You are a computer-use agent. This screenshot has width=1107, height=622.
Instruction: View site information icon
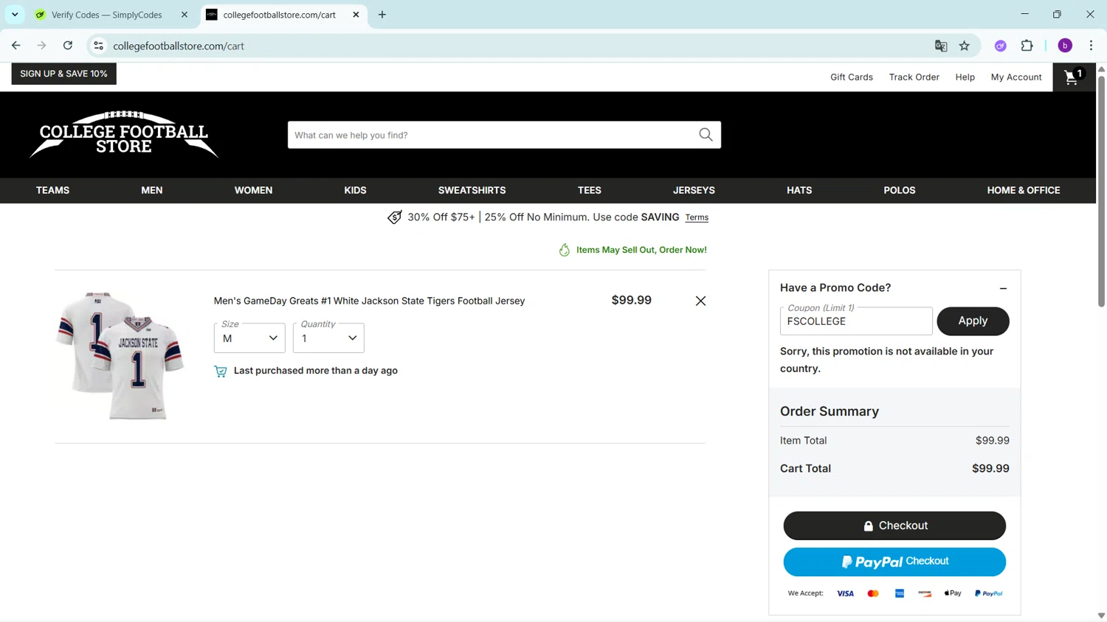98,46
